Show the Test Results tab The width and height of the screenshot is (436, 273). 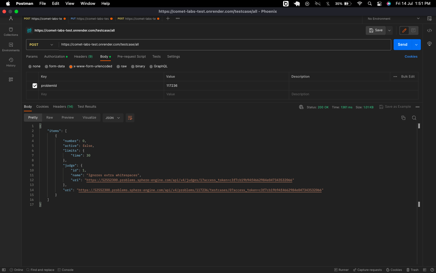point(87,106)
